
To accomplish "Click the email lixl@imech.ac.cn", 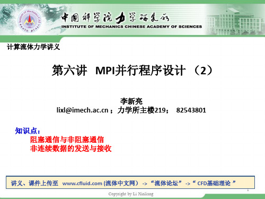I will click(x=82, y=110).
